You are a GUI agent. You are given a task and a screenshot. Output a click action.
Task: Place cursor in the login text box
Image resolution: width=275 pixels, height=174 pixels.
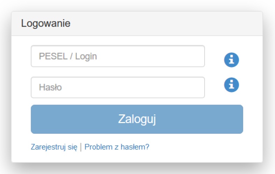click(x=118, y=56)
